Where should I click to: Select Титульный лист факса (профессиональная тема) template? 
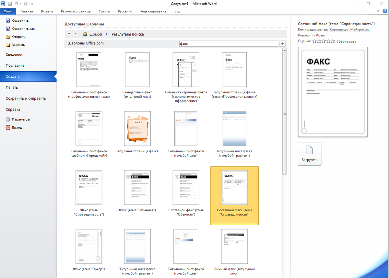pos(89,76)
